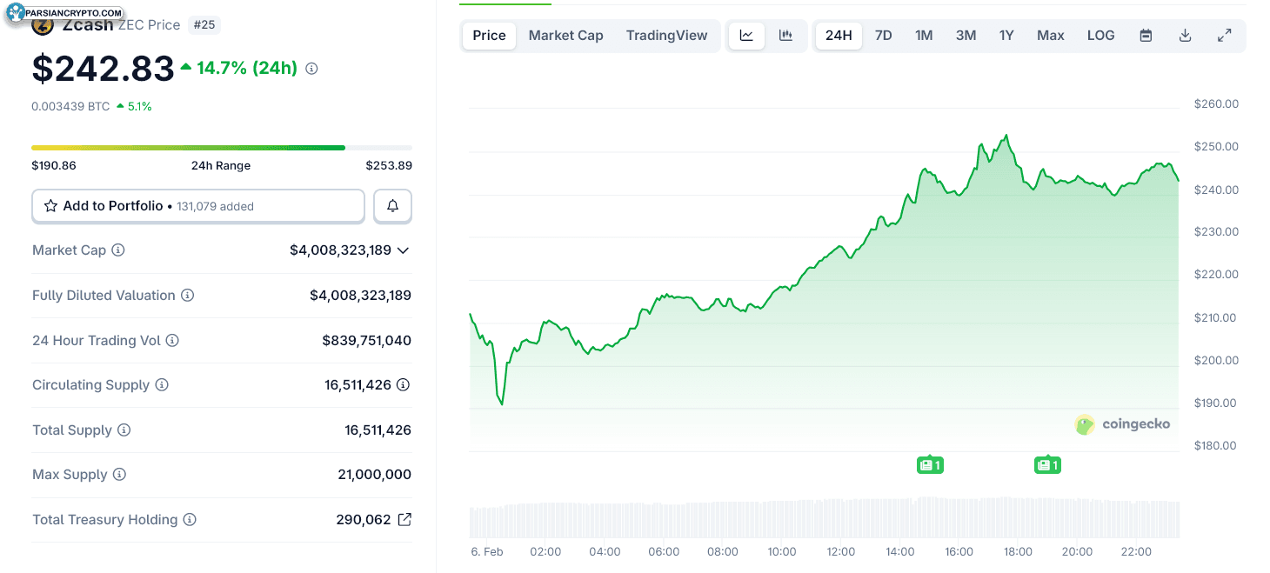Open the calendar date range picker
Viewport: 1270px width, 573px height.
[1146, 36]
